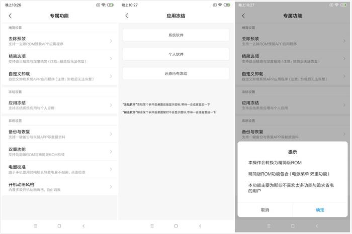Select 电量校准 entry title on left screen

17,167
